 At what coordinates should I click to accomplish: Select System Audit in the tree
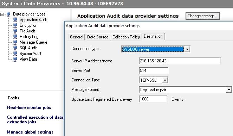(31, 54)
